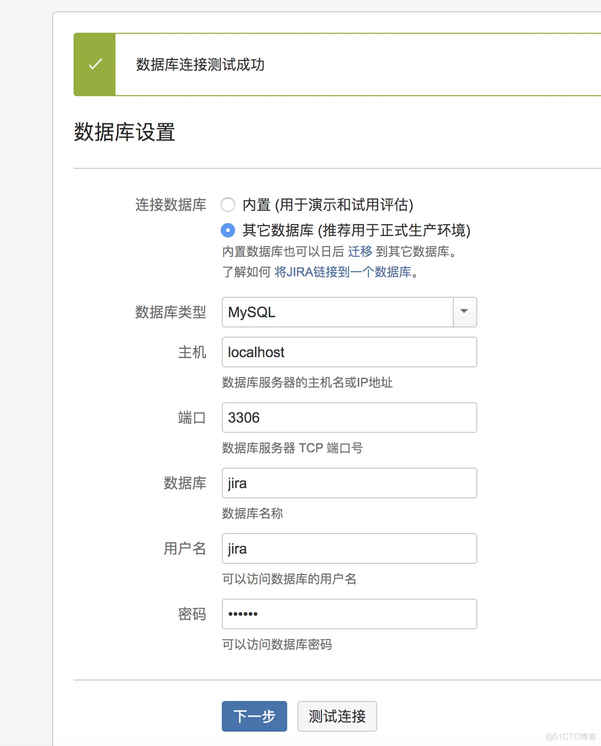
Task: Click the 用户名 label
Action: click(x=185, y=548)
